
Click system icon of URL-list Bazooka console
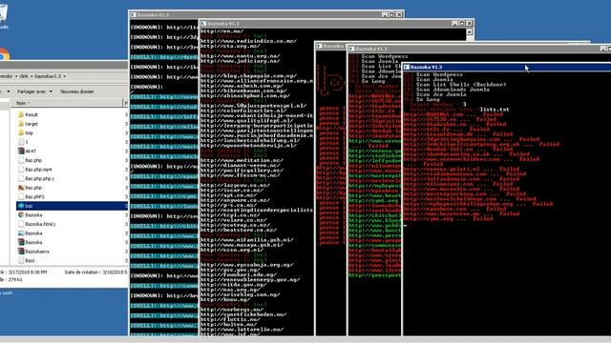(203, 24)
